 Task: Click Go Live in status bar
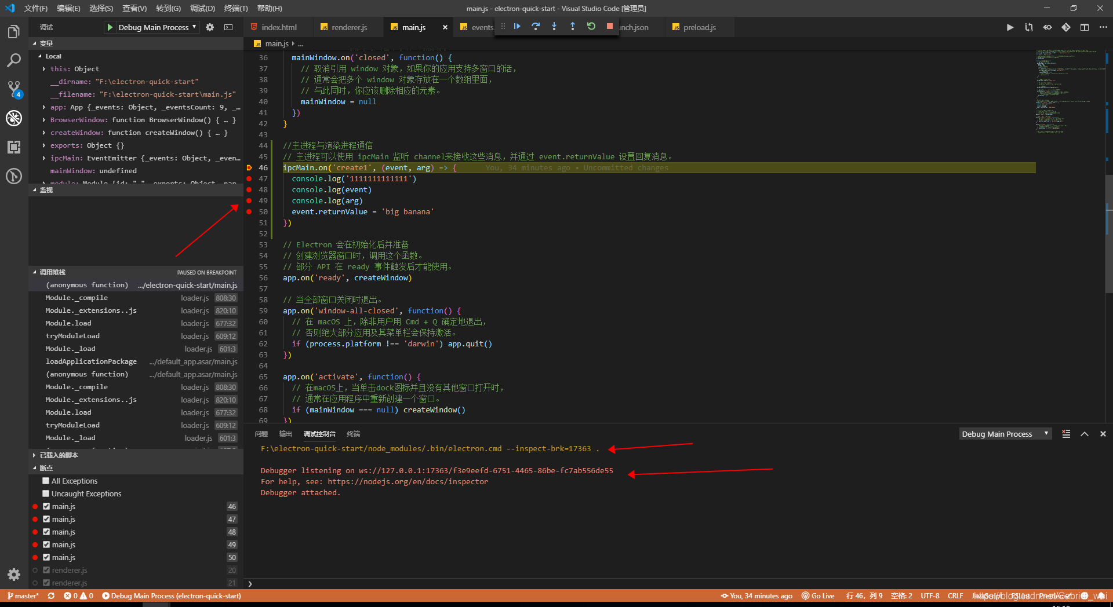(818, 595)
